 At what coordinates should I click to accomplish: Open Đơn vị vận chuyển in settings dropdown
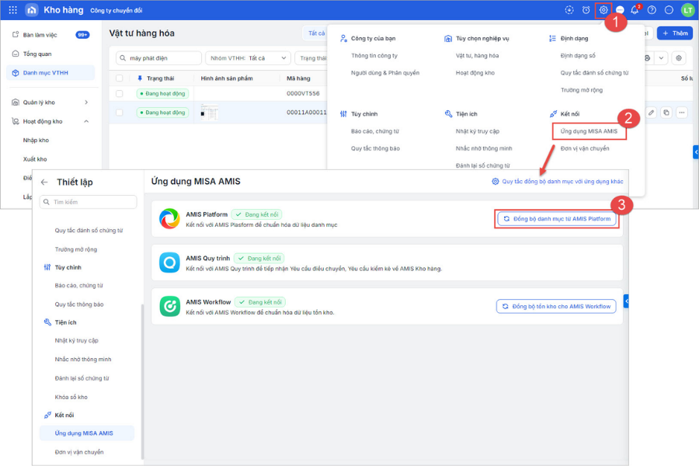(x=584, y=148)
